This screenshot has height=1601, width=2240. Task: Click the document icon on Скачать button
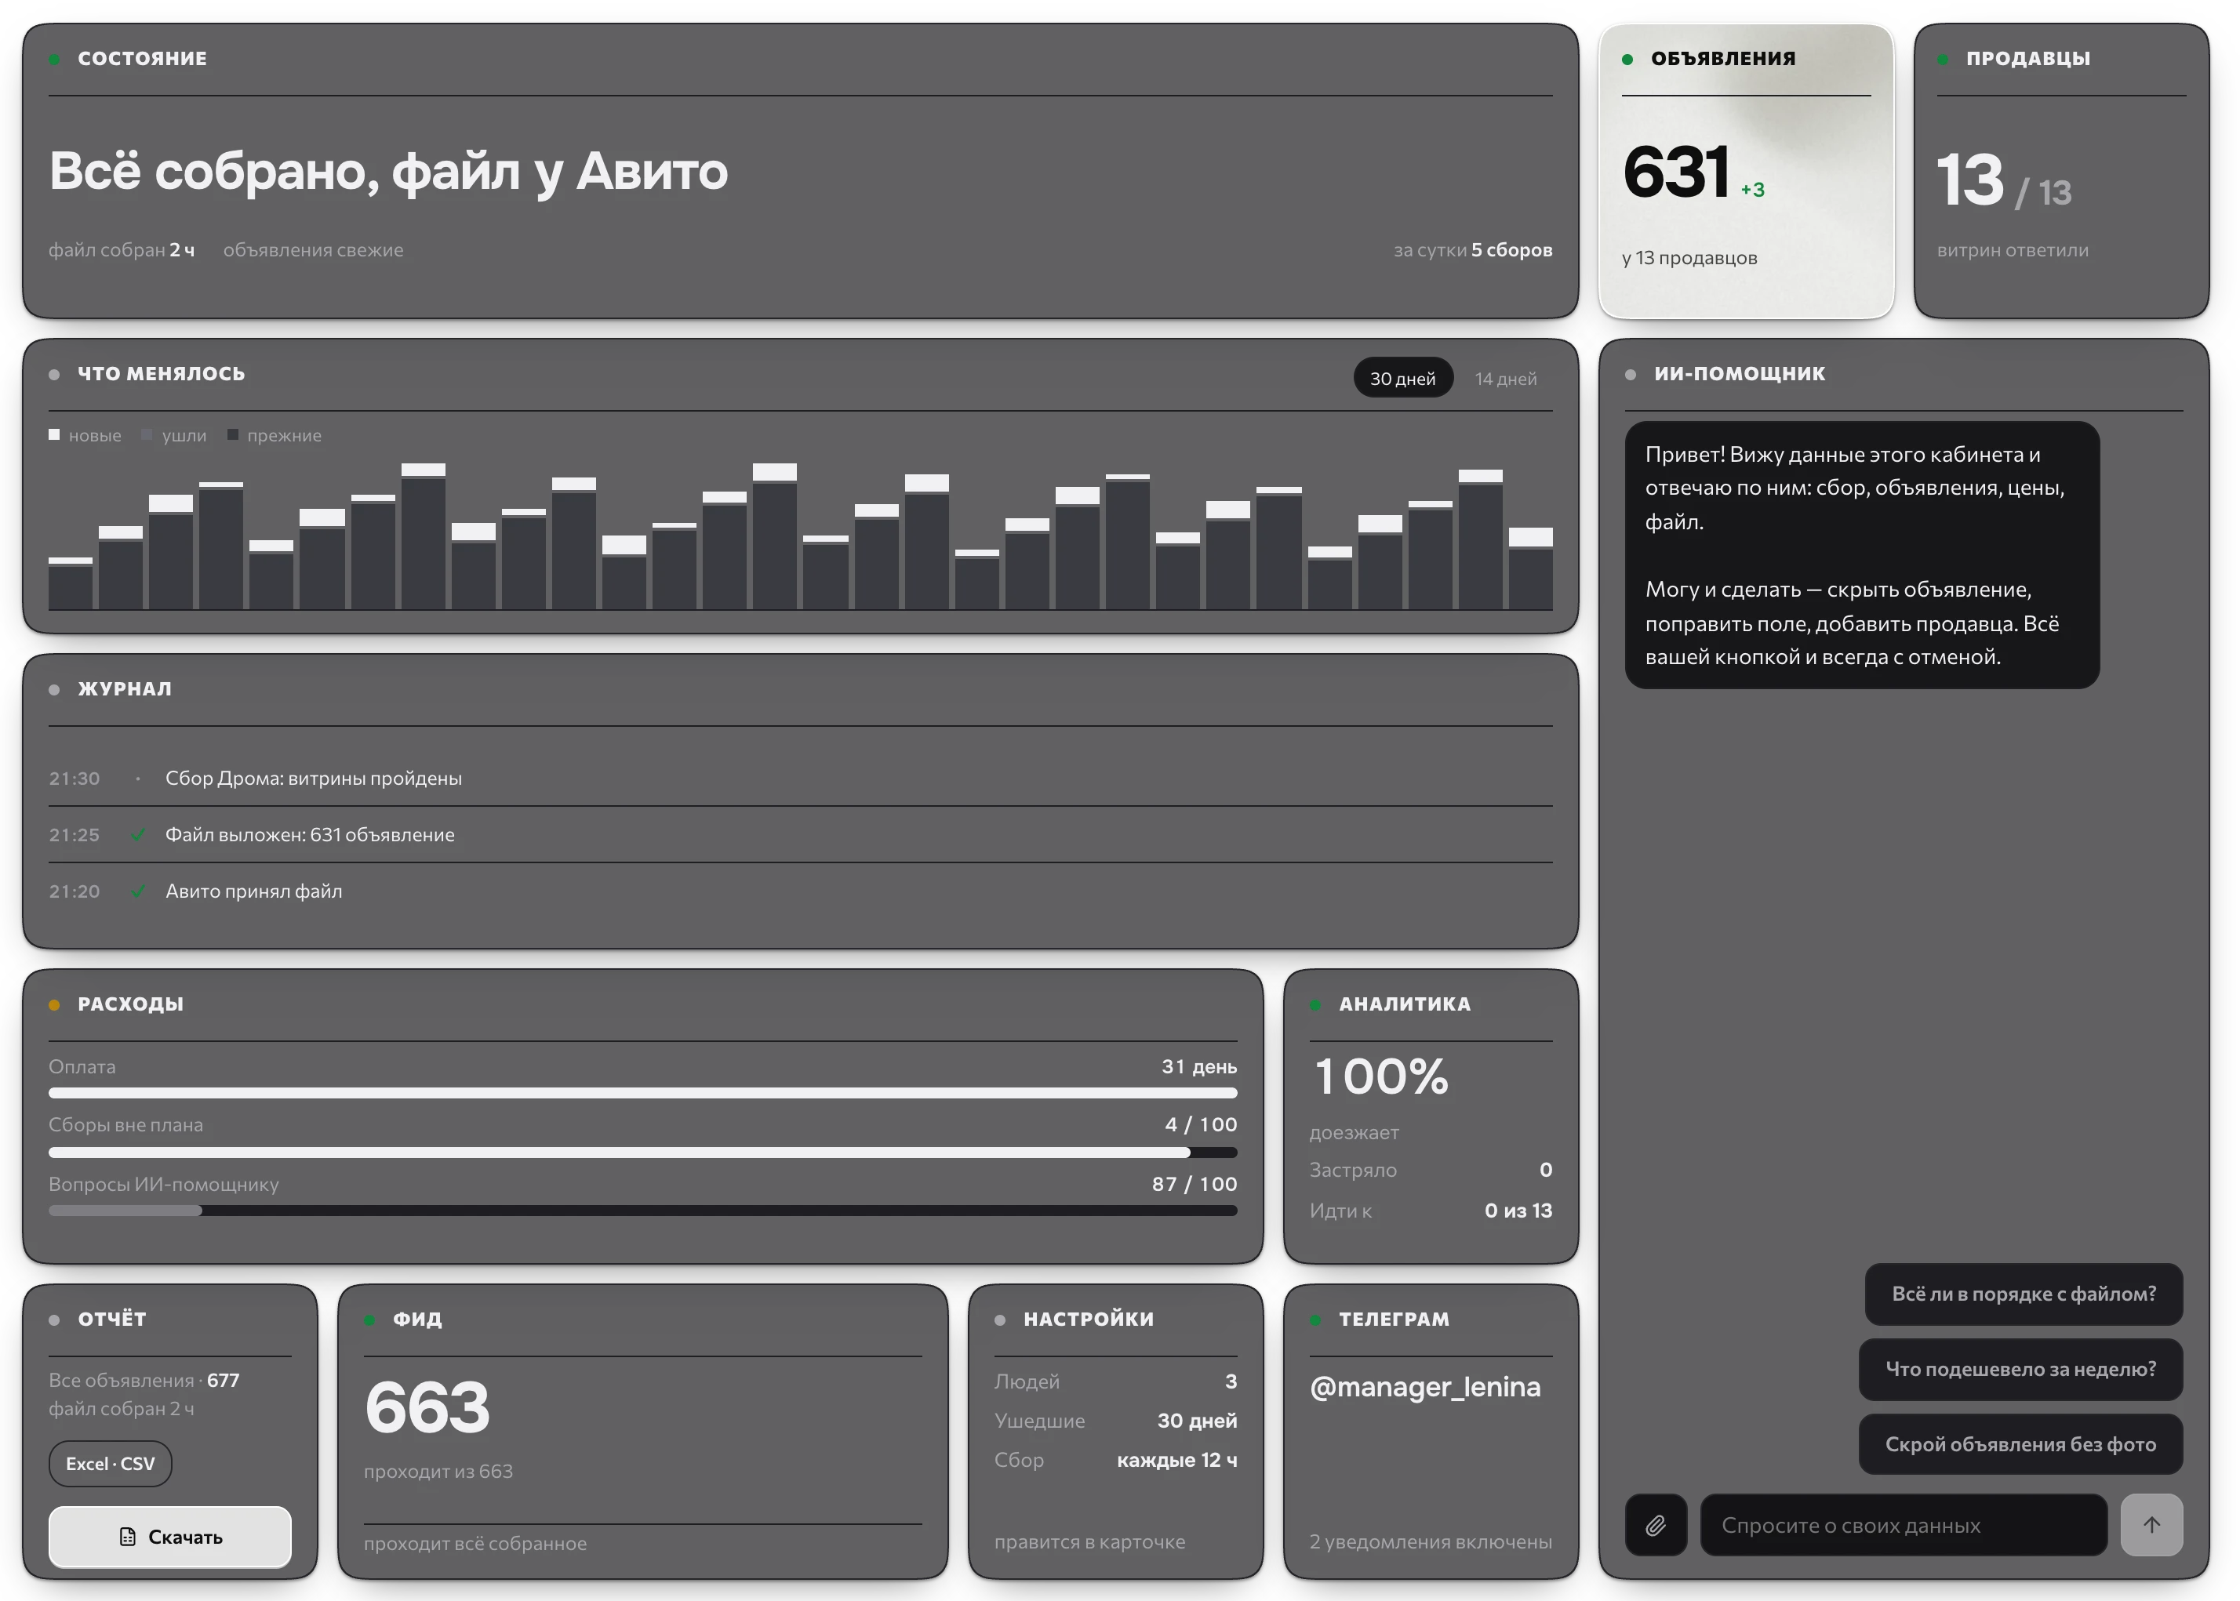(127, 1536)
